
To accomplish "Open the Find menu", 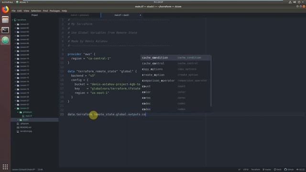I will [45, 11].
